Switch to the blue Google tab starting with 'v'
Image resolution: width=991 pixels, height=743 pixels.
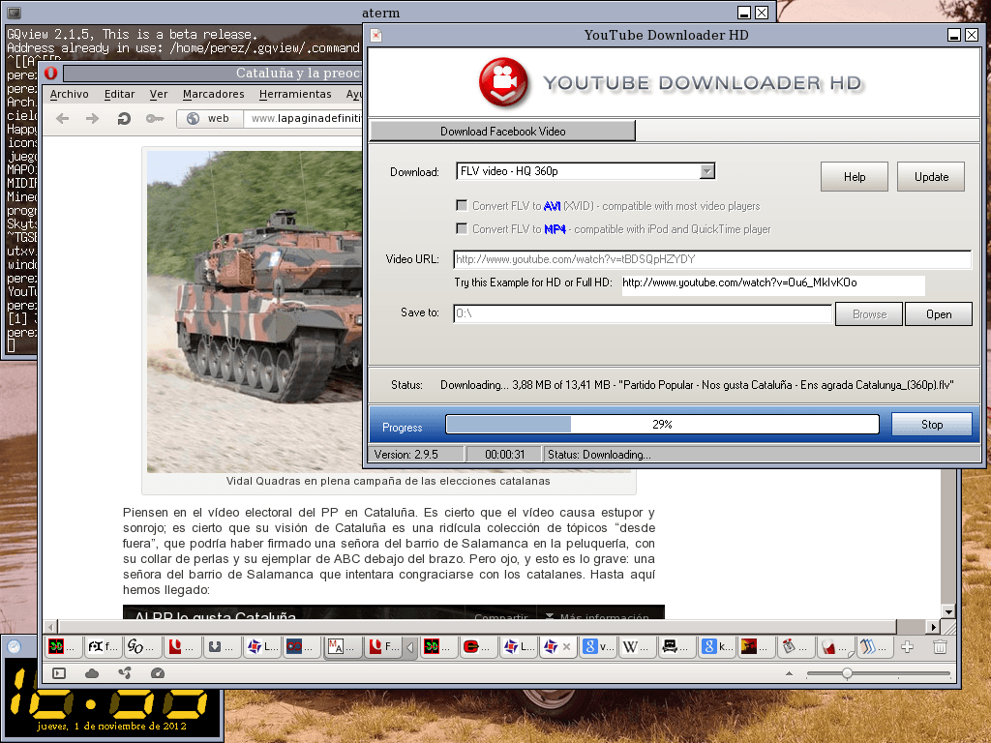tap(597, 647)
